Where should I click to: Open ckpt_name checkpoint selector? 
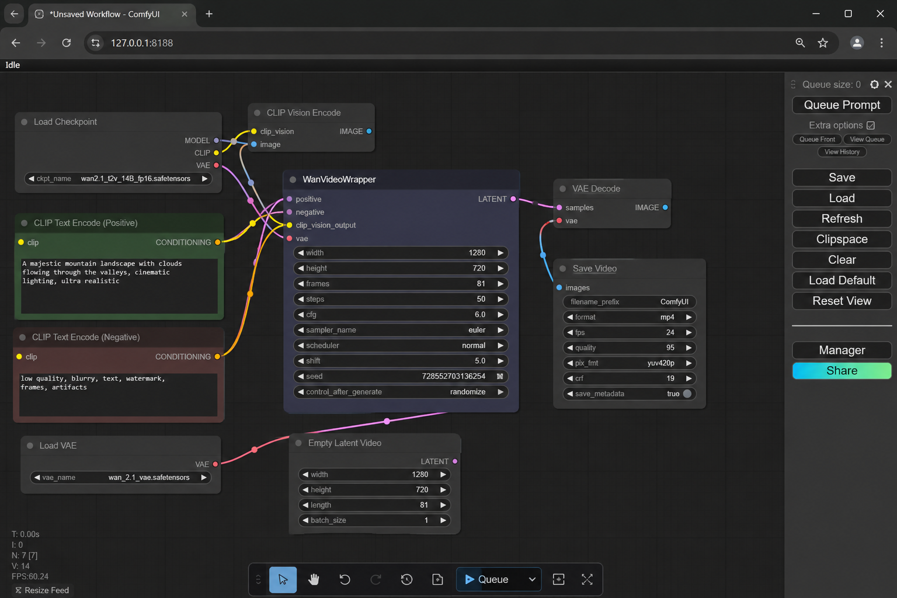[x=119, y=179]
